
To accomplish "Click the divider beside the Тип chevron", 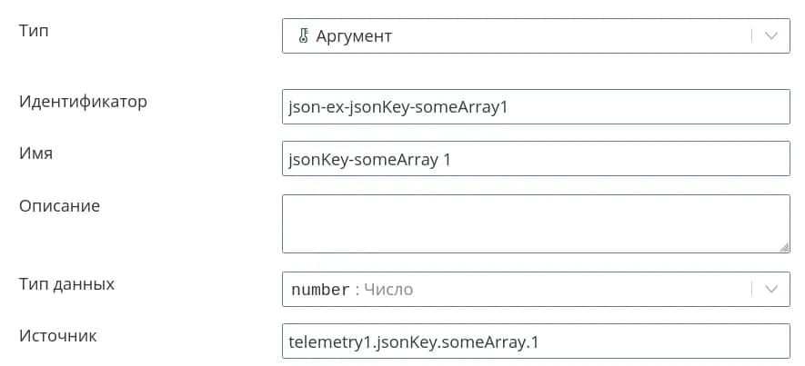I will [752, 36].
